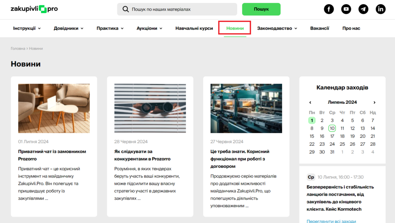Click the Головна breadcrumb link
This screenshot has height=223, width=395.
(18, 49)
